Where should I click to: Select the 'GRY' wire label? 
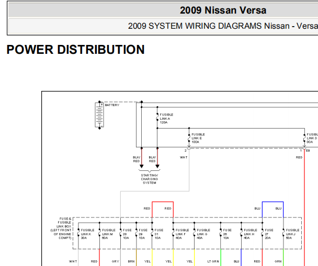tap(115, 261)
